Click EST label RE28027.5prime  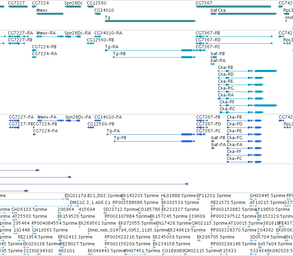(77, 244)
